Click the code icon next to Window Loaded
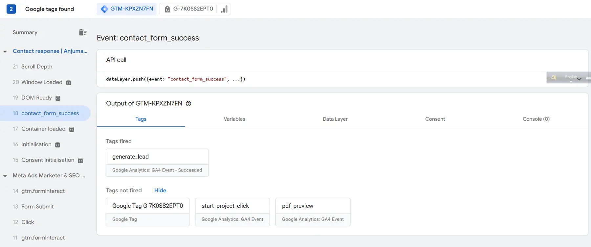 click(x=69, y=83)
